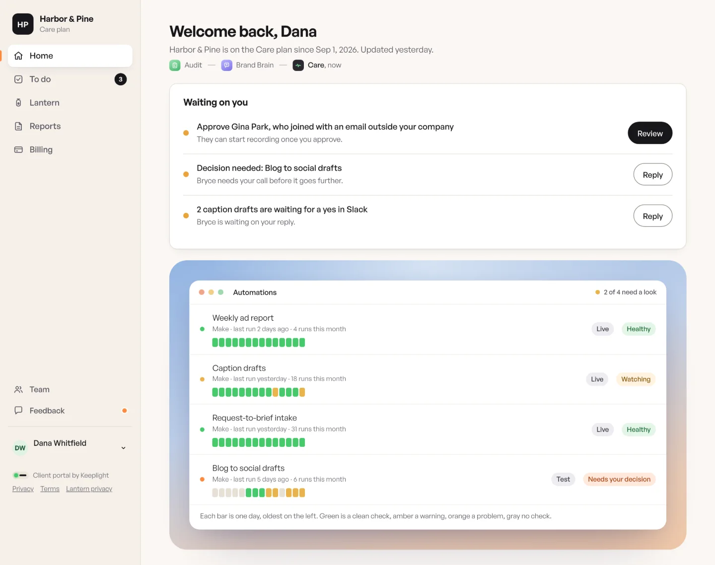The height and width of the screenshot is (565, 715).
Task: Click the To do count badge
Action: coord(121,79)
